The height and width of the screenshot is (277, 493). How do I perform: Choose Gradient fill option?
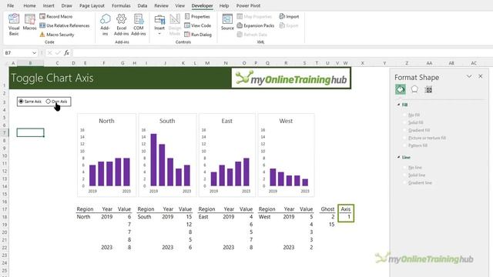pyautogui.click(x=417, y=130)
